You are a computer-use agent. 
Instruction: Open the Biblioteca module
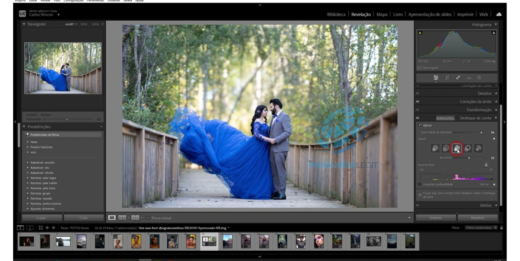coord(336,14)
